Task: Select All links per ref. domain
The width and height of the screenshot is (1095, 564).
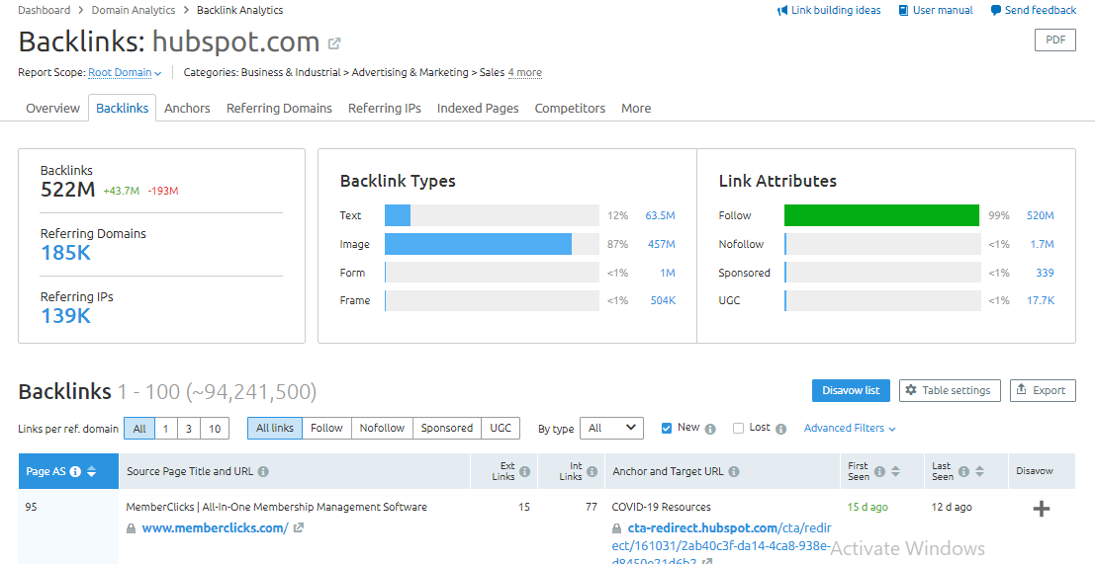Action: [x=139, y=429]
